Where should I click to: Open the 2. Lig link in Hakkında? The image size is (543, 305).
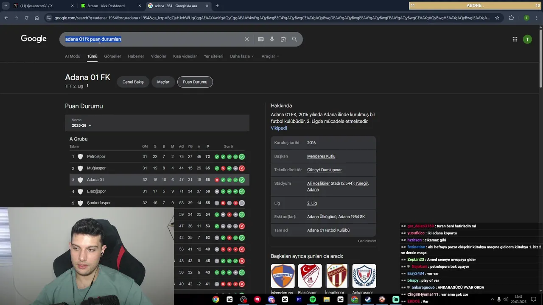coord(312,203)
